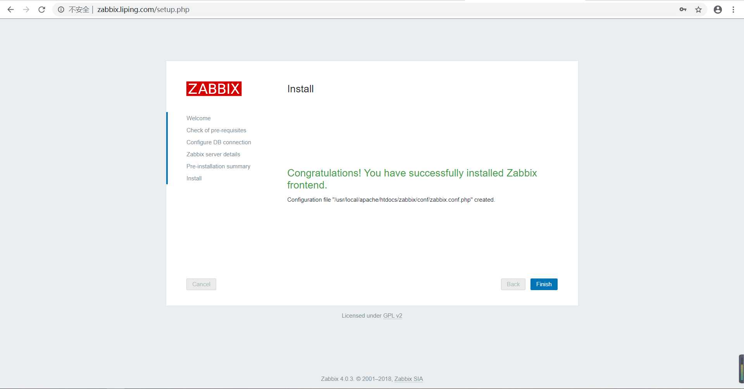
Task: Select the Pre-installation summary step
Action: [218, 166]
